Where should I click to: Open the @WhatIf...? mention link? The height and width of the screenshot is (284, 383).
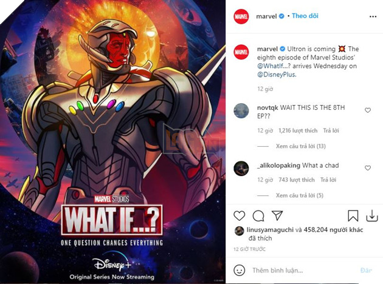274,66
